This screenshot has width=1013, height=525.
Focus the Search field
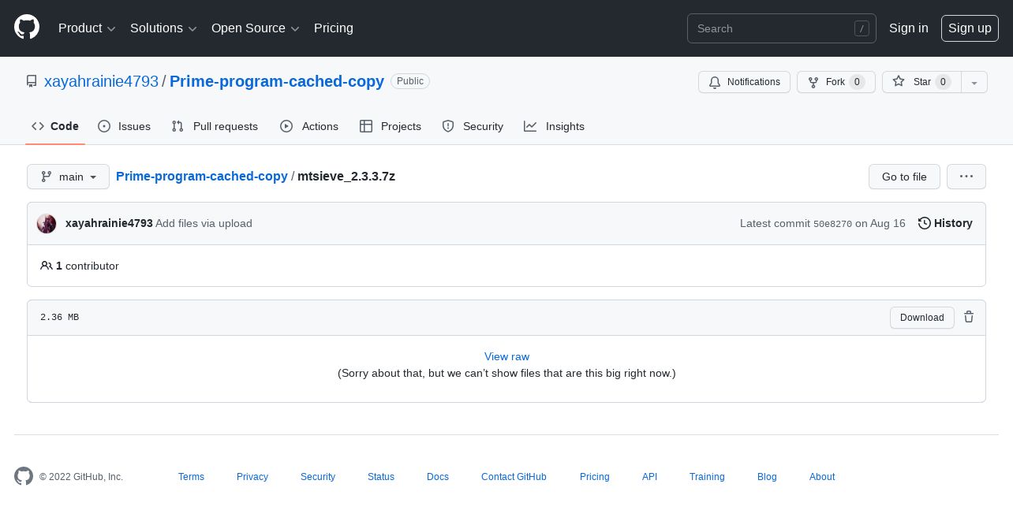(x=781, y=28)
